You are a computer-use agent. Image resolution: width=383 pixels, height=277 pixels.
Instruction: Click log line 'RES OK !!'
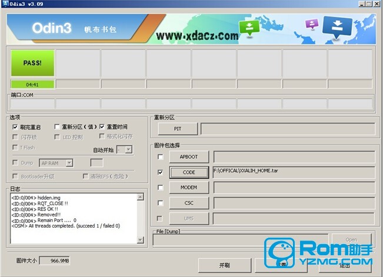[x=35, y=209]
